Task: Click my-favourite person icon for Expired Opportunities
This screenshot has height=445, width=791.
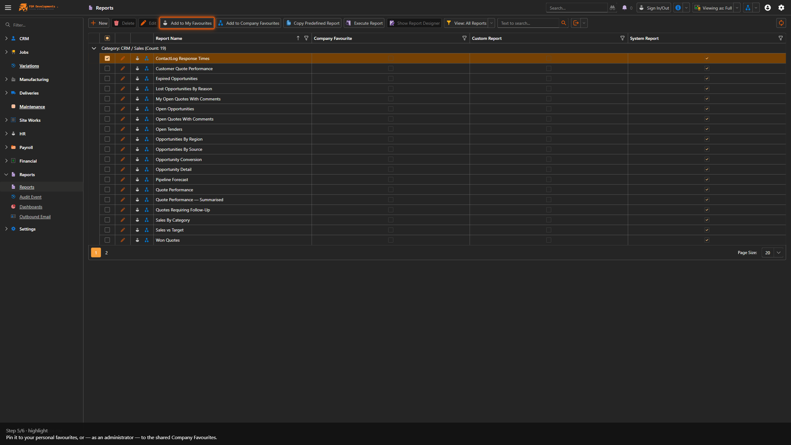Action: [x=137, y=78]
